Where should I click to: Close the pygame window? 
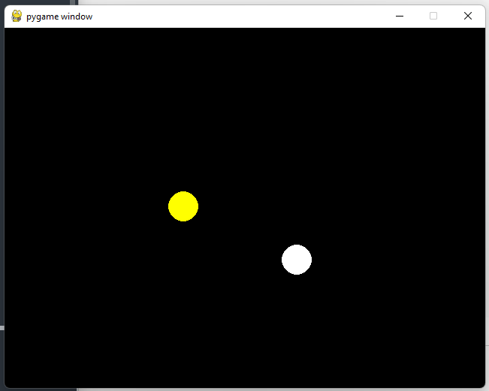468,16
